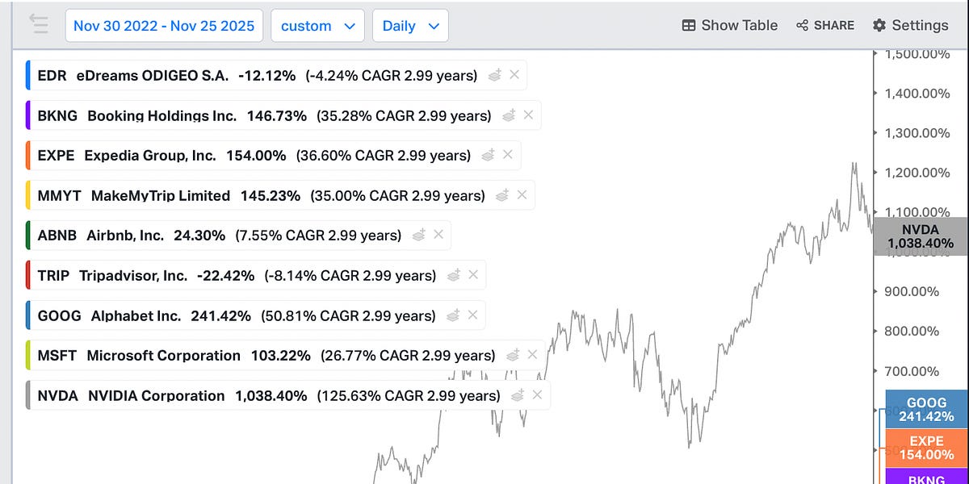969x484 pixels.
Task: Expand the custom period dropdown
Action: (317, 26)
